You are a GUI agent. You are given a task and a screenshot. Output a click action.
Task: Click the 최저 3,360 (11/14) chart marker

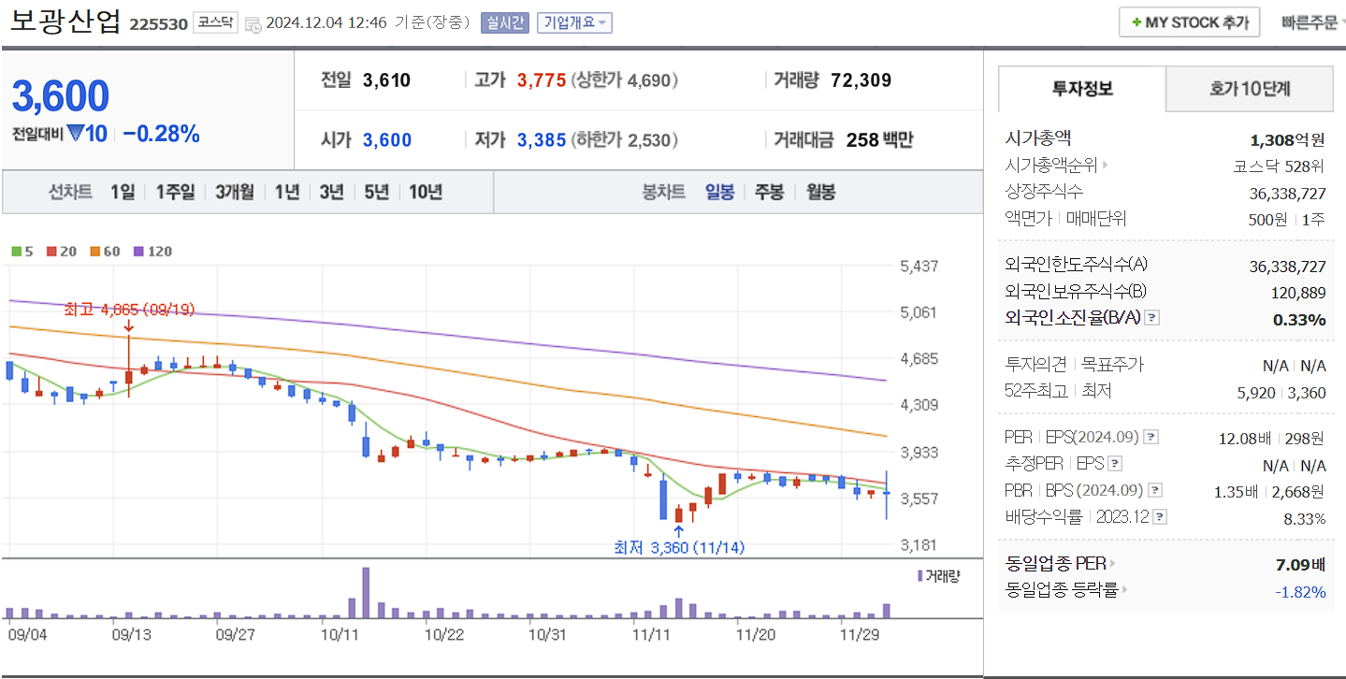tap(680, 548)
